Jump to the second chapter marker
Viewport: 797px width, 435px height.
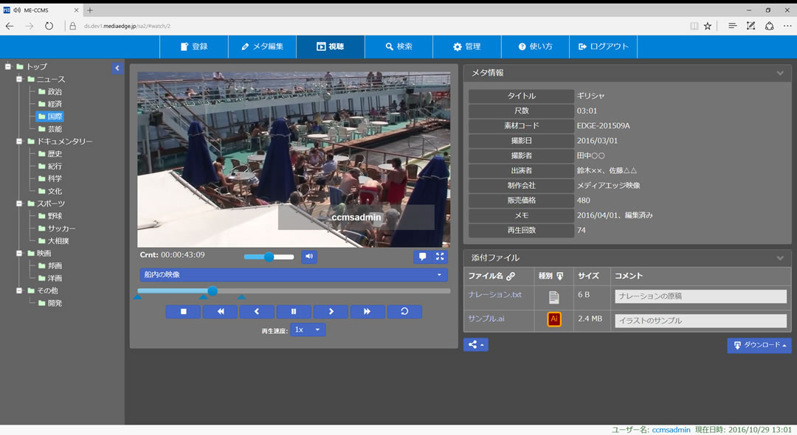coord(204,297)
